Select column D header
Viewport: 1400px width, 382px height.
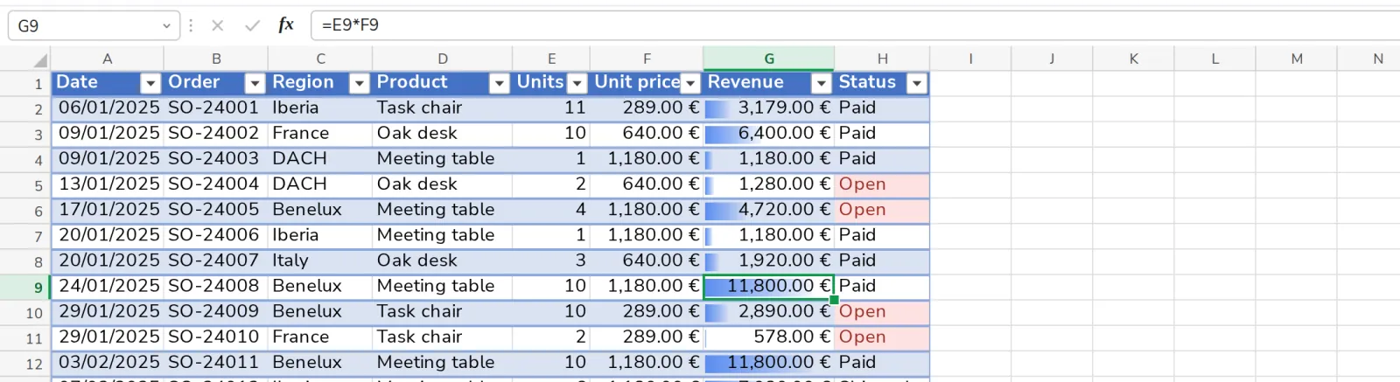coord(443,59)
